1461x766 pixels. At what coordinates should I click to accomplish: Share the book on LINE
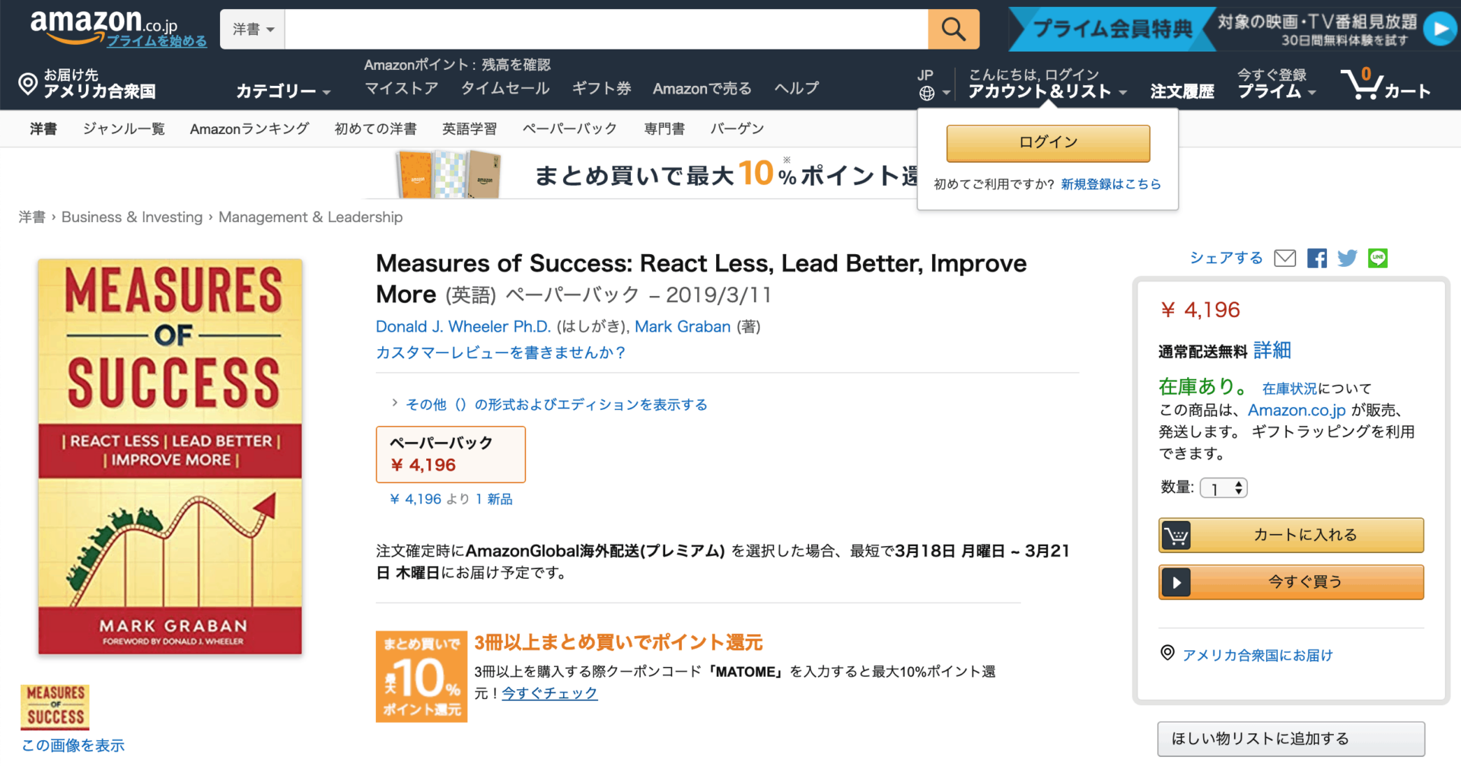[x=1377, y=259]
